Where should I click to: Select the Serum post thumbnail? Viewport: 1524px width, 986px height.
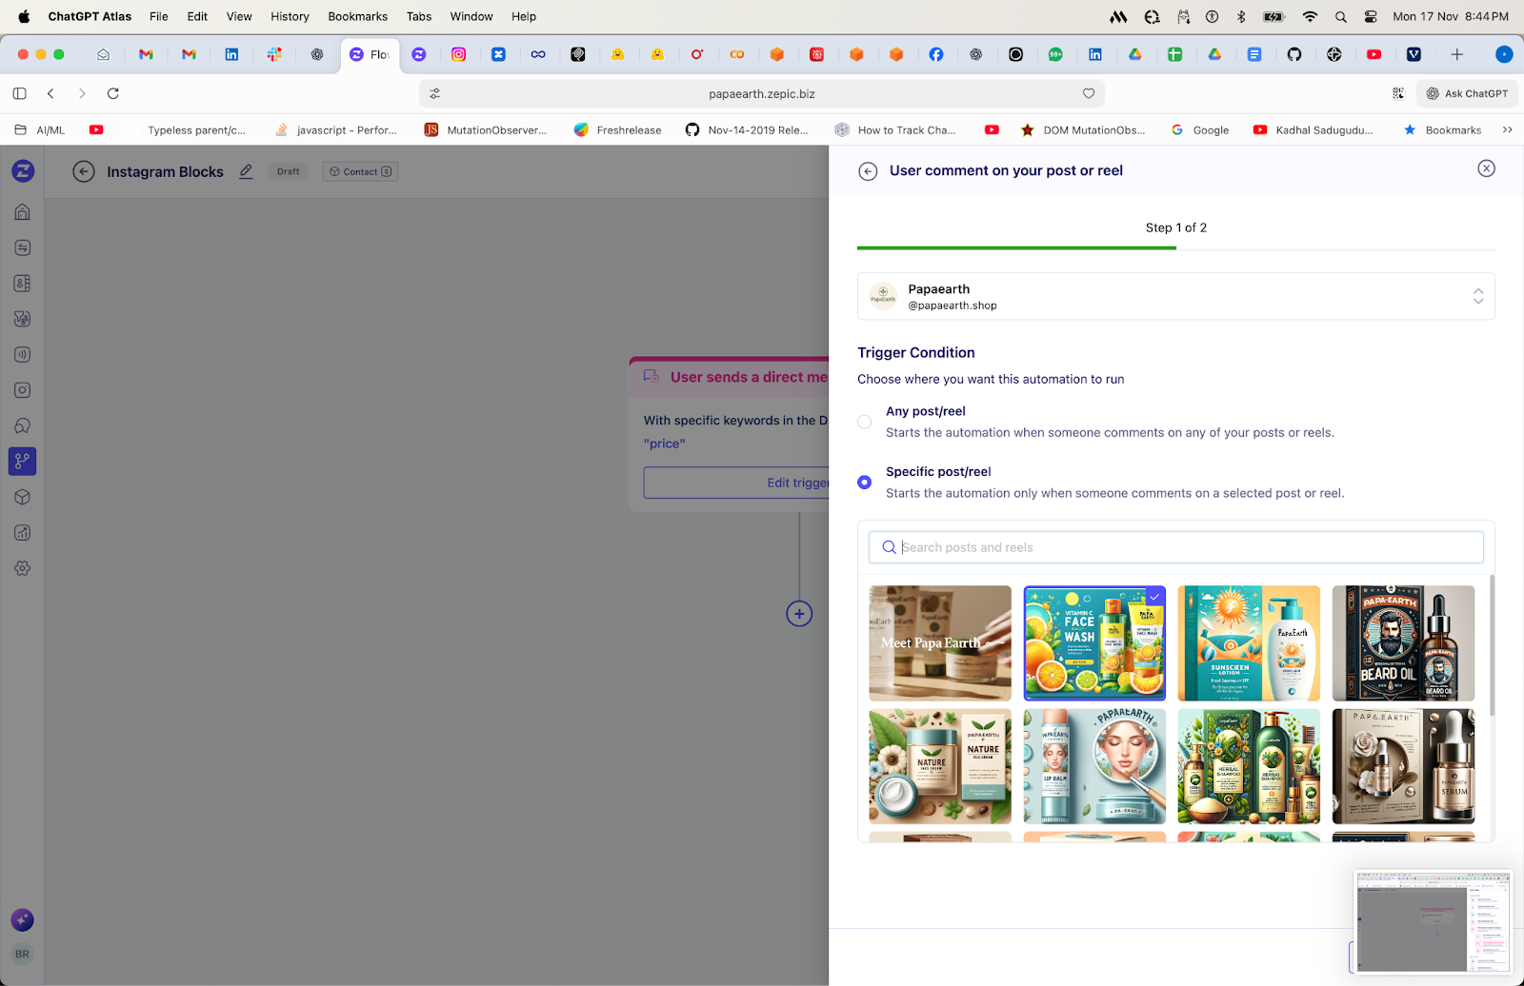(x=1403, y=766)
